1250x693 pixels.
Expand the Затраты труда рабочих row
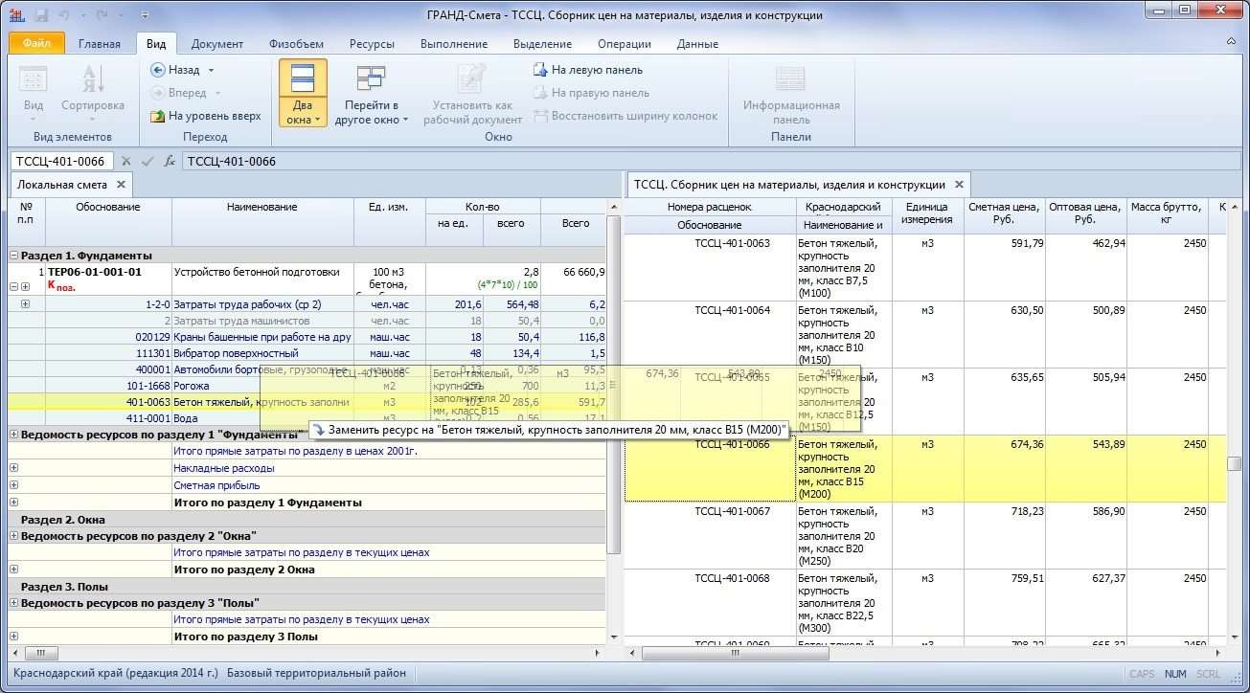[x=25, y=304]
